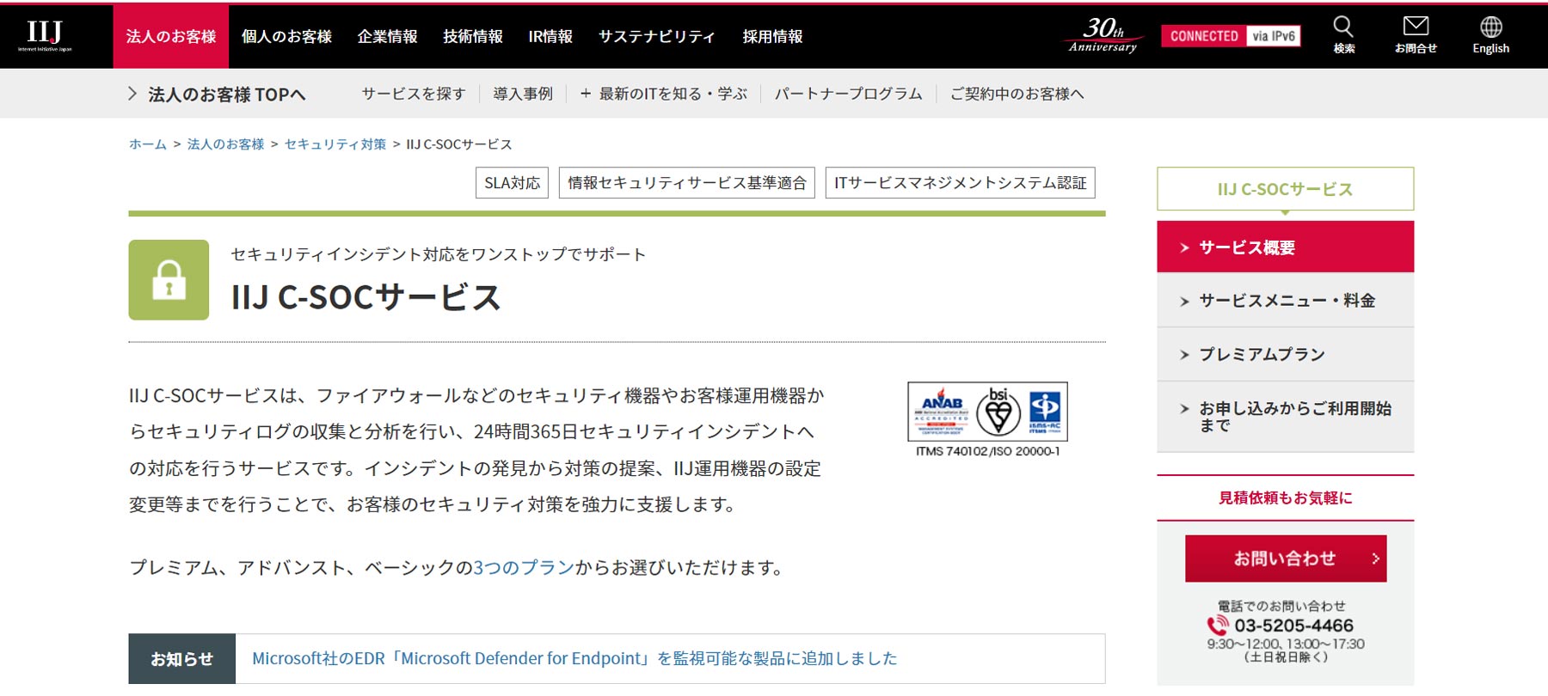Screen dimensions: 1548x696
Task: Open 技術情報 menu
Action: [473, 36]
